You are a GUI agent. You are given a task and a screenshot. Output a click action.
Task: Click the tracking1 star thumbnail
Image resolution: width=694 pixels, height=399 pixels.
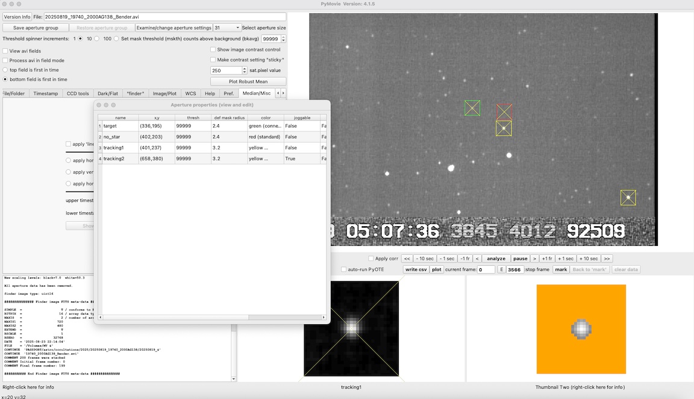pyautogui.click(x=351, y=328)
